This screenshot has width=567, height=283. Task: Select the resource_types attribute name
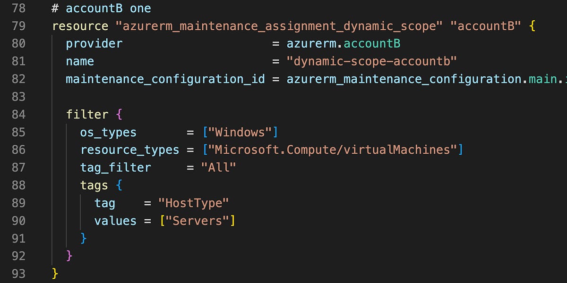pyautogui.click(x=129, y=150)
